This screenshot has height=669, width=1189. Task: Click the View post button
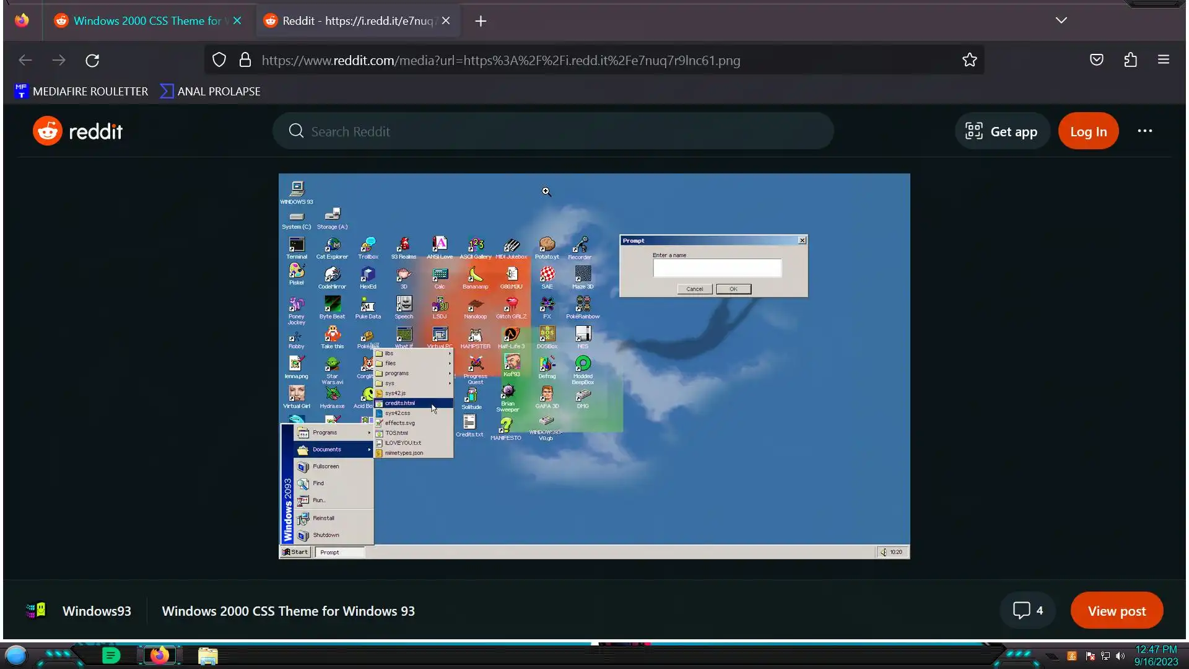click(1116, 611)
